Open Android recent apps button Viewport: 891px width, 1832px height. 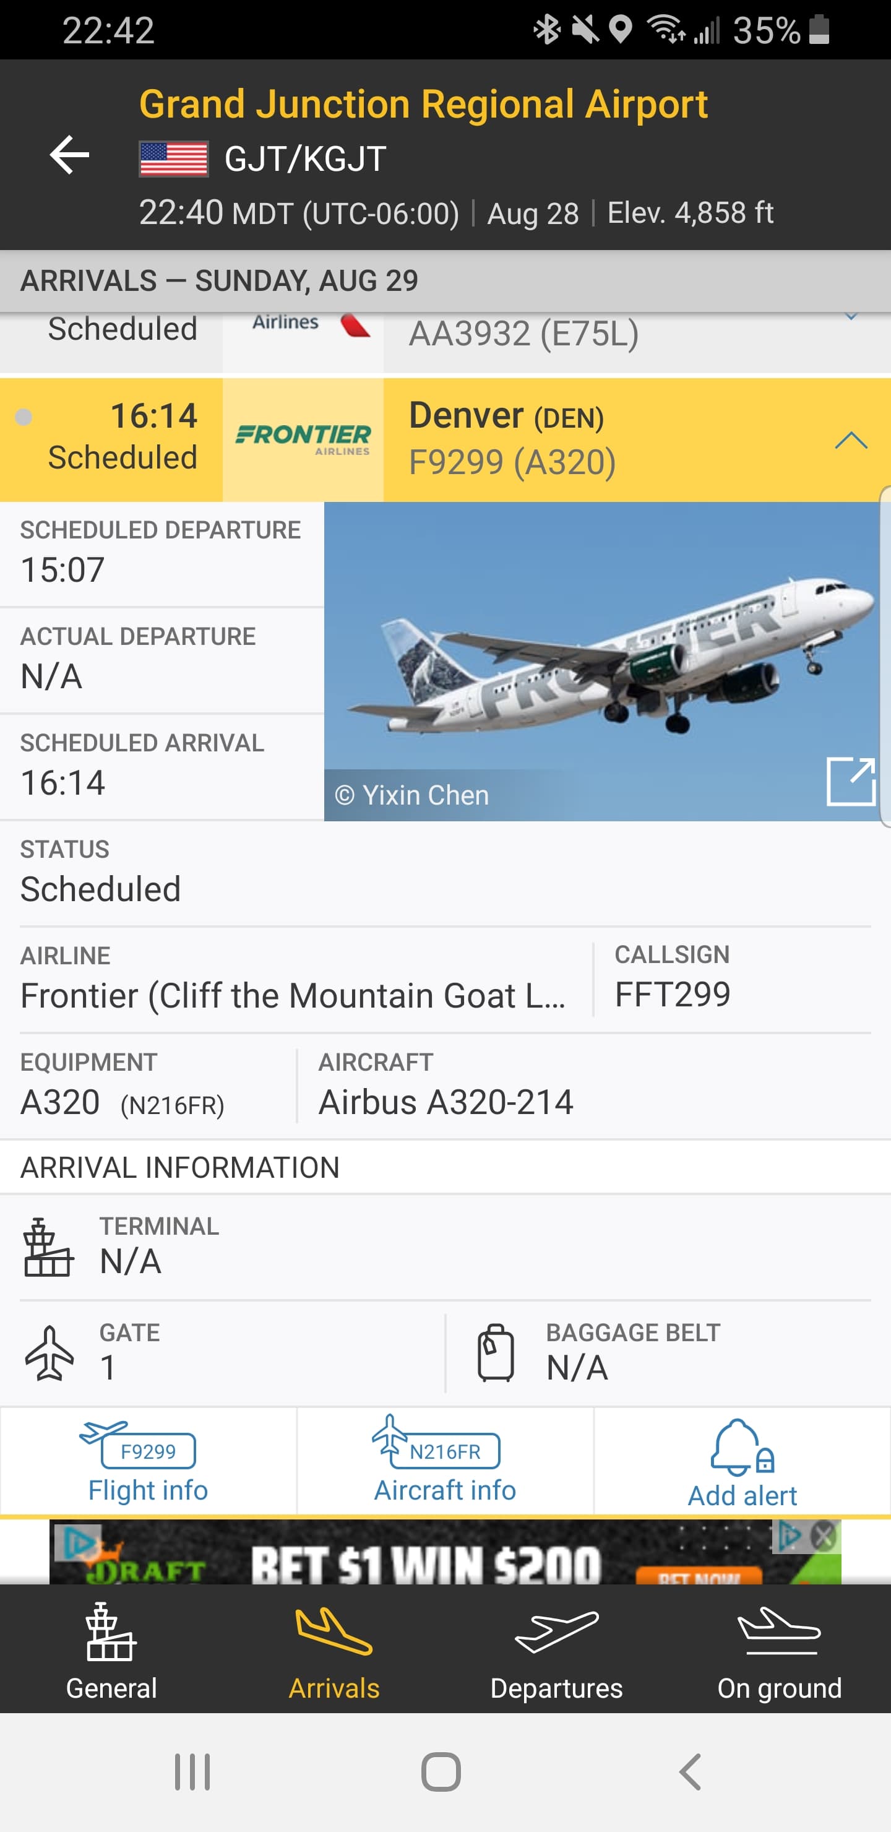[x=192, y=1771]
